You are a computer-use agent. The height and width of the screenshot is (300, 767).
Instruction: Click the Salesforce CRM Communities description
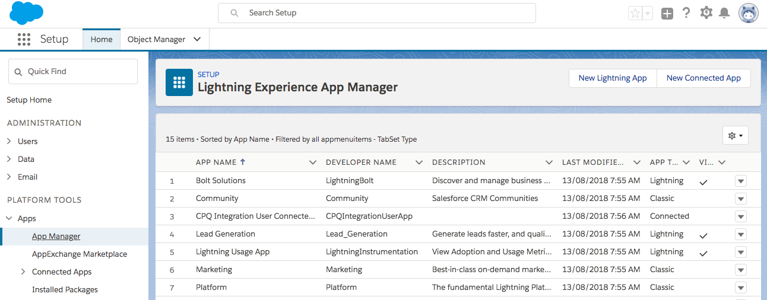[x=485, y=198]
